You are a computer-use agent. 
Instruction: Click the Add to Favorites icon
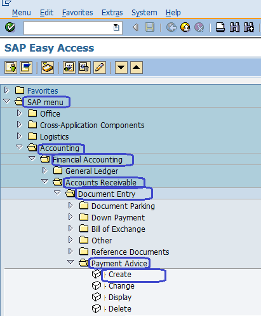(69, 68)
